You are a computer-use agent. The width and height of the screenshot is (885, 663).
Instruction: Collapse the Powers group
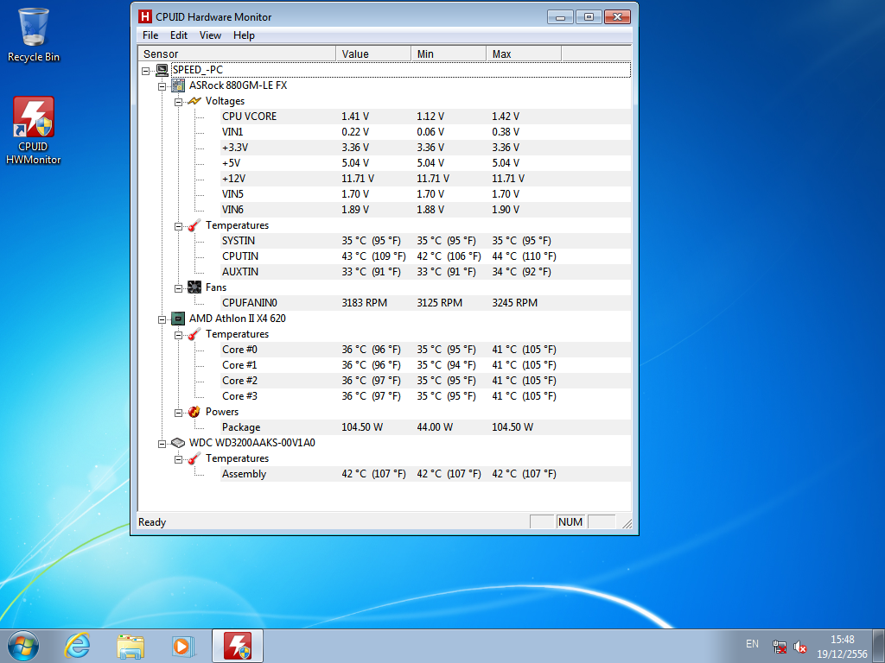pos(178,413)
